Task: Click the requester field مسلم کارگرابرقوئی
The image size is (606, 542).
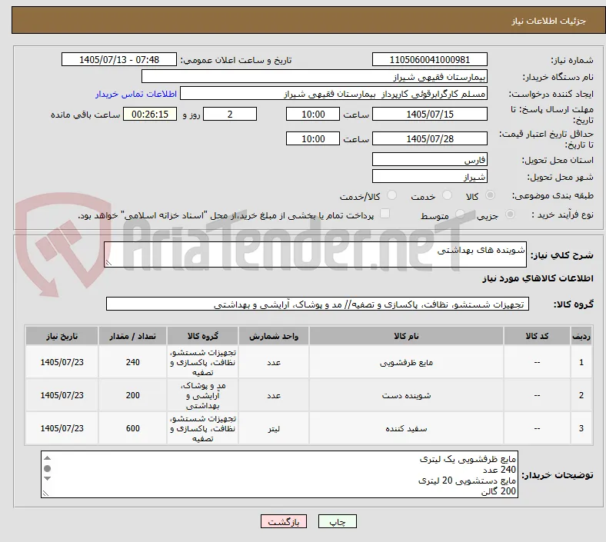Action: [334, 94]
